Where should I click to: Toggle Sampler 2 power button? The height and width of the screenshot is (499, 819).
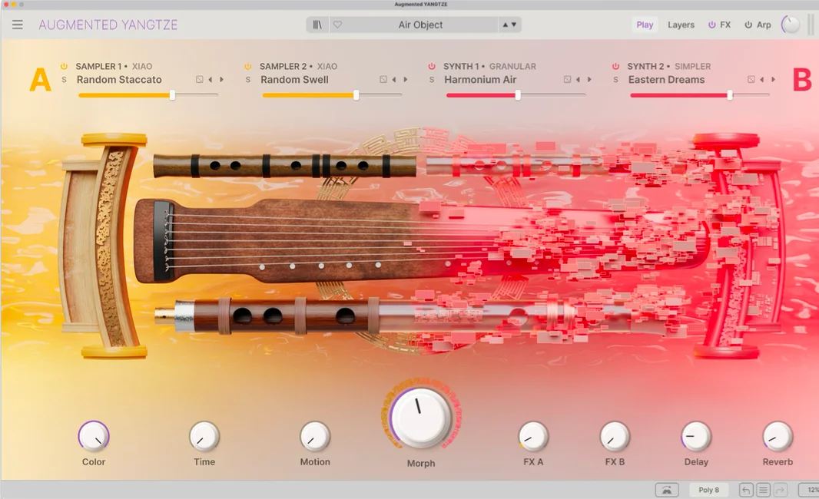[247, 66]
